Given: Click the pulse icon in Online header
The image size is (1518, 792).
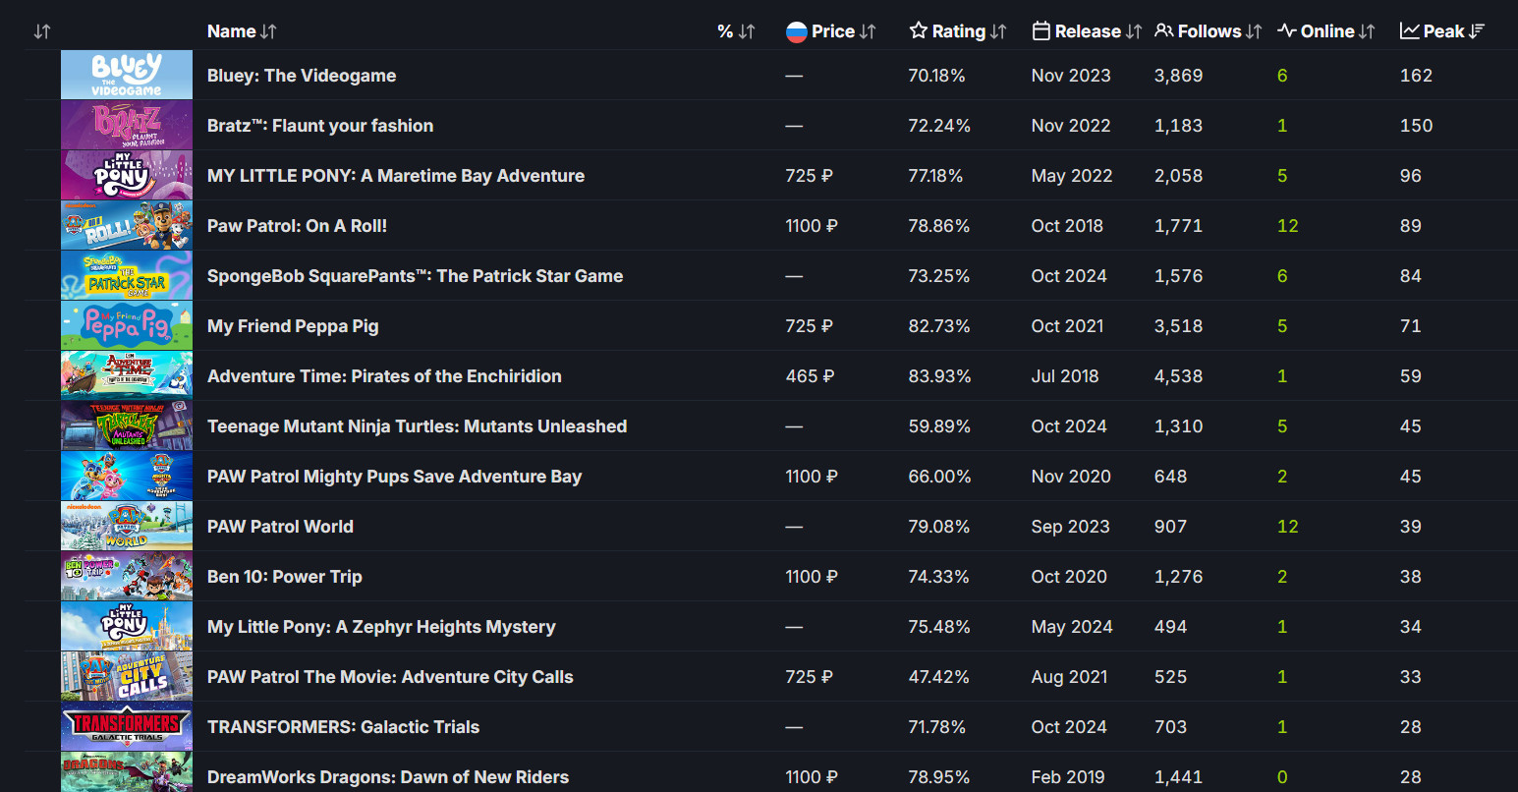Looking at the screenshot, I should click(x=1287, y=31).
